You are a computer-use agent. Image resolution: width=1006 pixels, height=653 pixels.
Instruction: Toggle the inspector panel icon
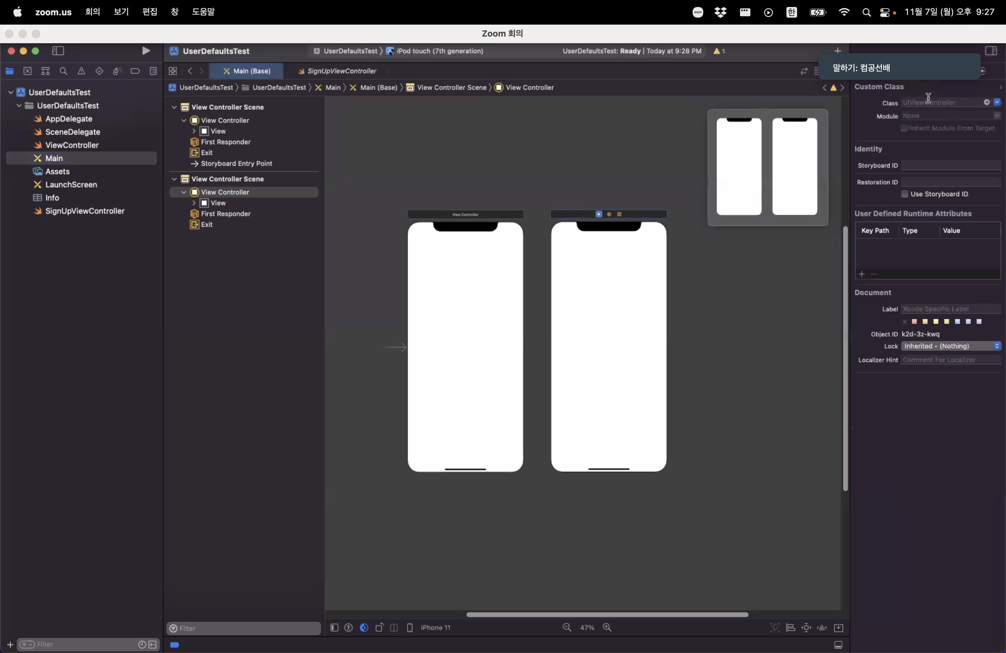tap(991, 51)
